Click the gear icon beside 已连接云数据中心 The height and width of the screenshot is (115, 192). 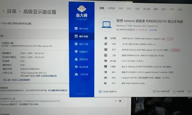point(100,91)
